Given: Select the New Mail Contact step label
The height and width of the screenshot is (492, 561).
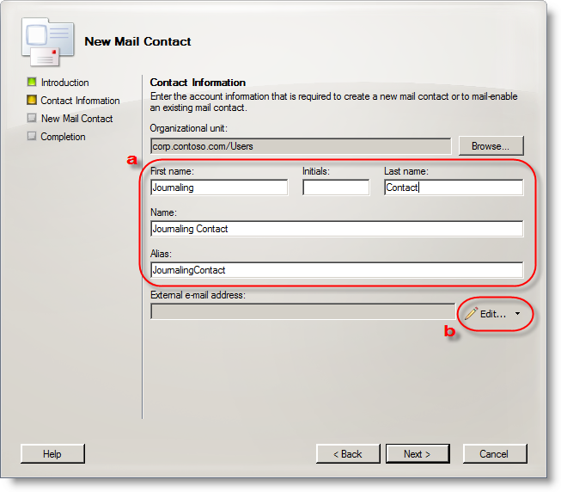Looking at the screenshot, I should [77, 119].
